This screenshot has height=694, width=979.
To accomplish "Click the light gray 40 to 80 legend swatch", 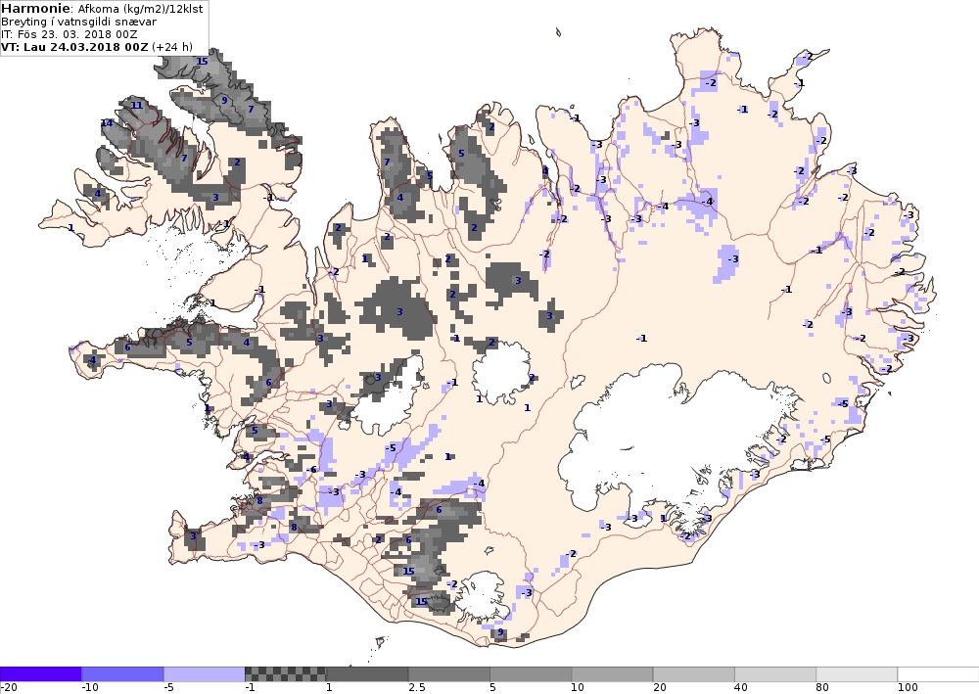I will click(x=775, y=674).
